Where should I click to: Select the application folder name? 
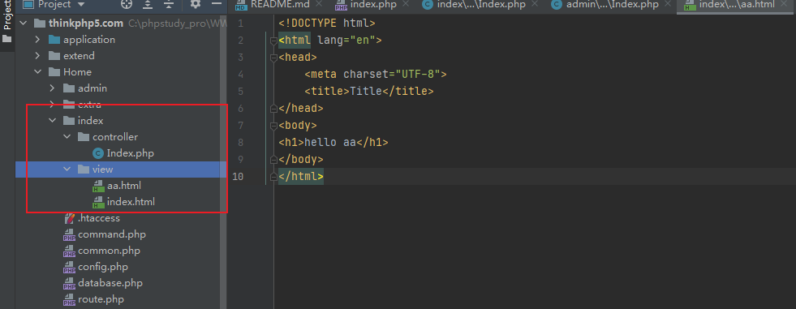pyautogui.click(x=88, y=40)
